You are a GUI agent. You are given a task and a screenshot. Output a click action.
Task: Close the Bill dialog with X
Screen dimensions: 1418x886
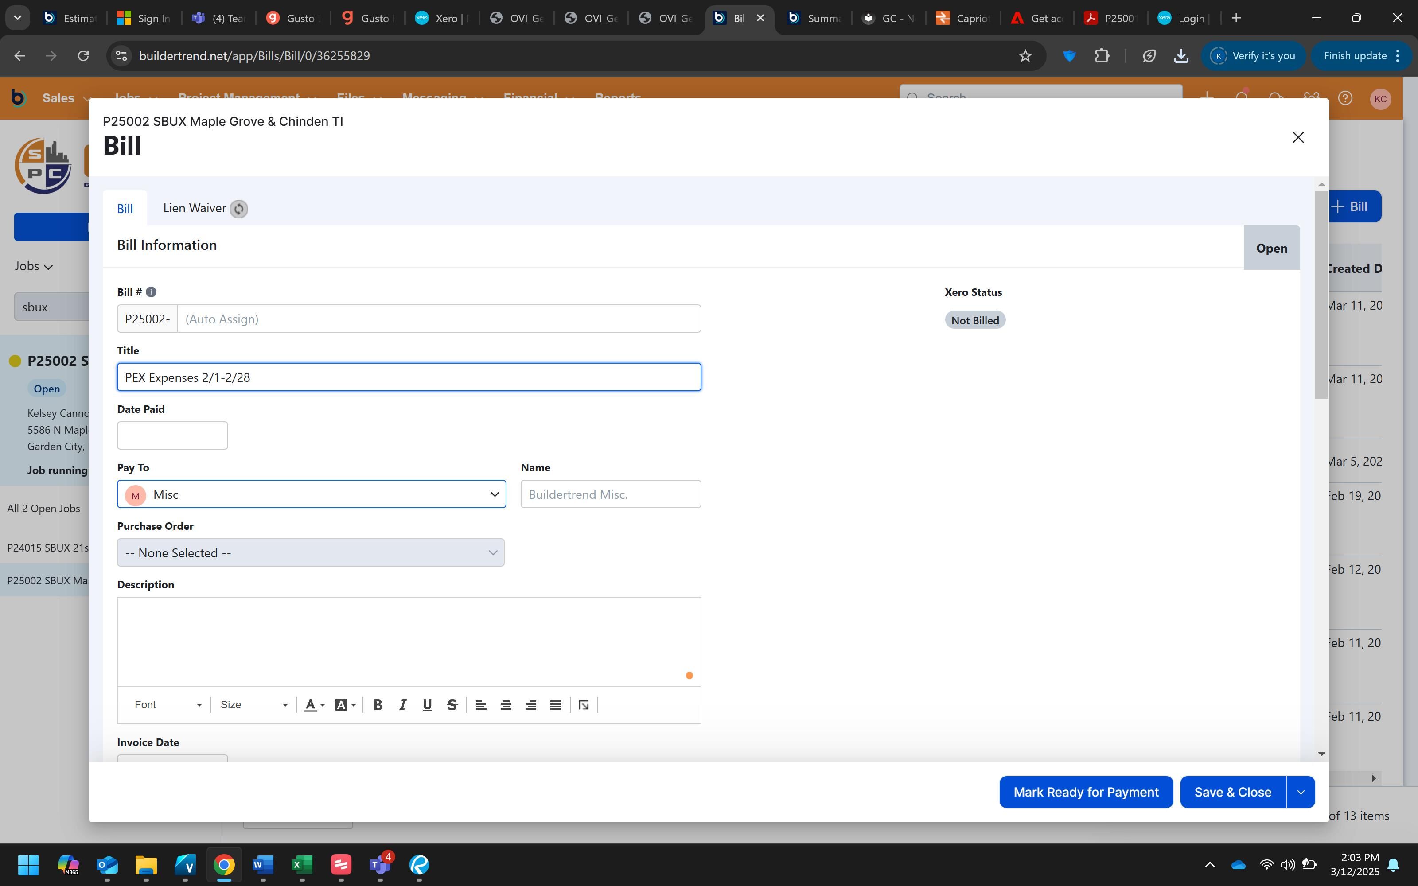(1298, 137)
